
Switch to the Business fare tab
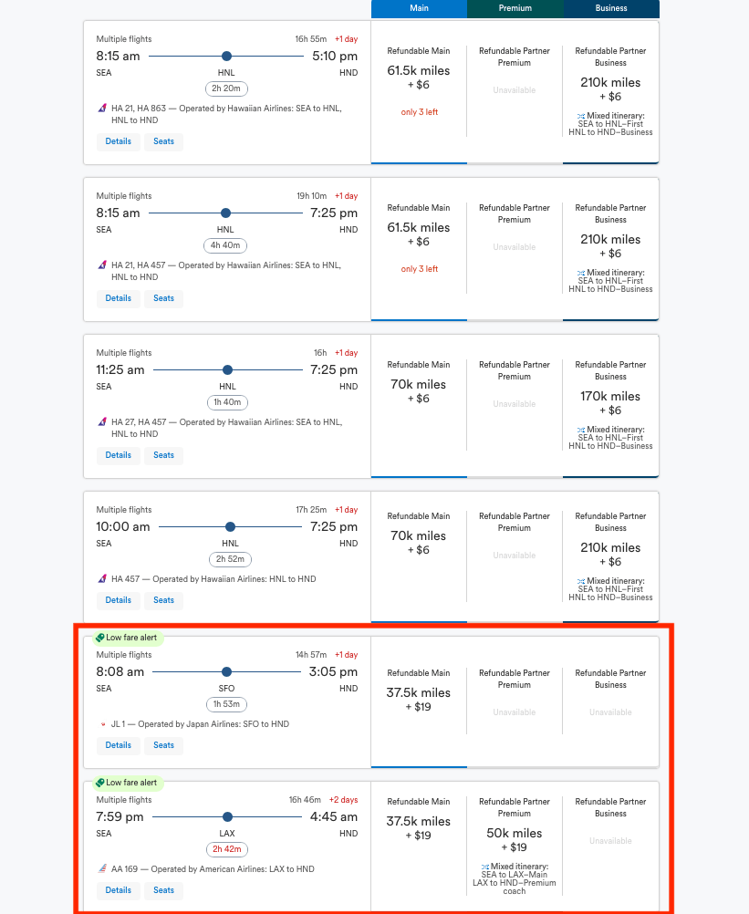[610, 8]
